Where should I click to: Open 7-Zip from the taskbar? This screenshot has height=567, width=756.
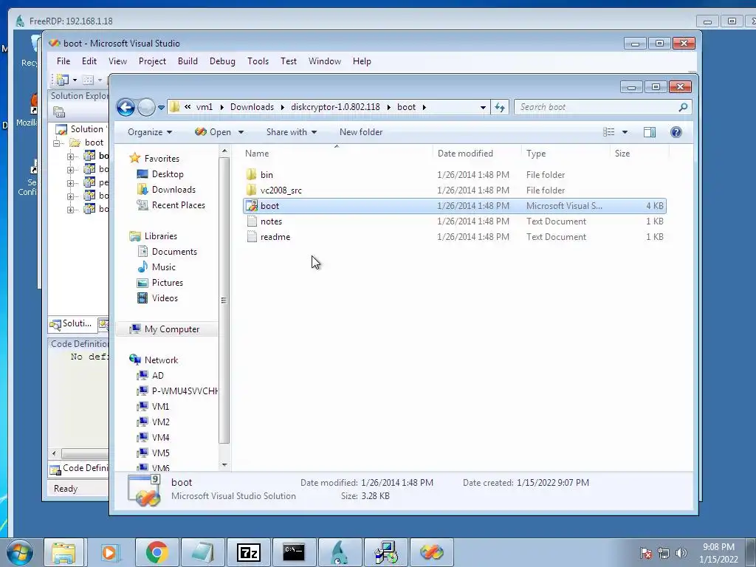[249, 552]
